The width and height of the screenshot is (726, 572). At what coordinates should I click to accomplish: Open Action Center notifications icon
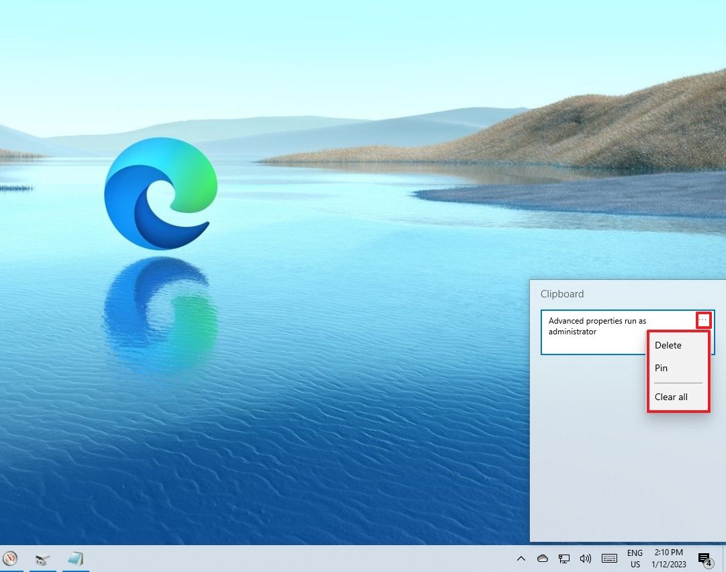tap(705, 559)
